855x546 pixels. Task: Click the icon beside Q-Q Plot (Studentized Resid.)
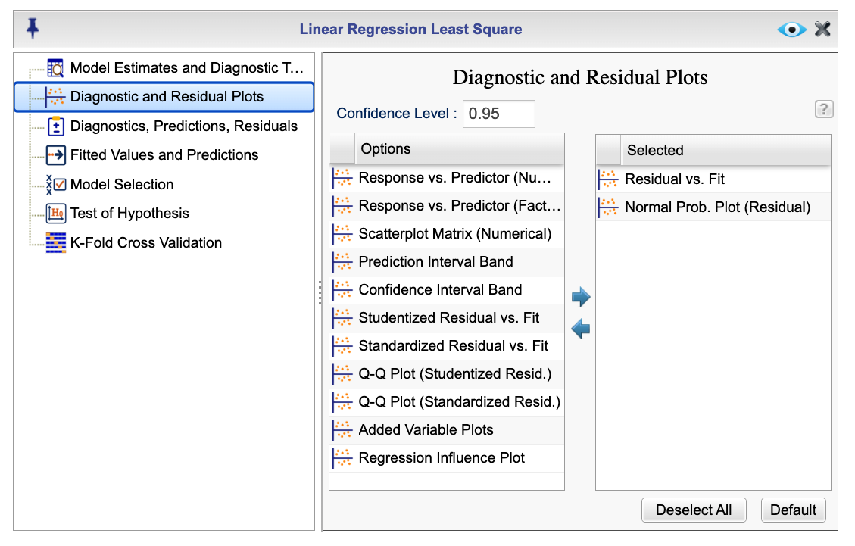point(342,373)
